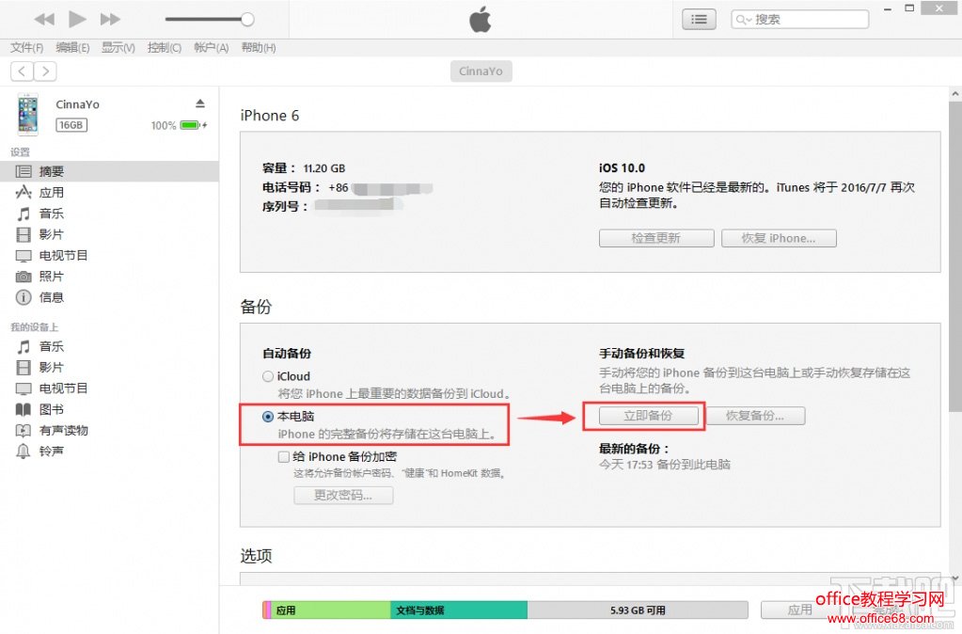Viewport: 962px width, 634px height.
Task: Open the 帐户(A) menu
Action: click(211, 47)
